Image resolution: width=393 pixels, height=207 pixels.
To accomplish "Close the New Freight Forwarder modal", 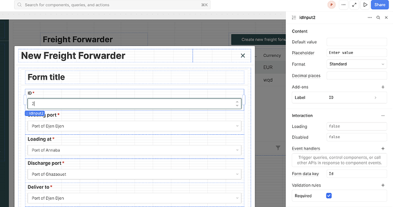I will pos(243,56).
